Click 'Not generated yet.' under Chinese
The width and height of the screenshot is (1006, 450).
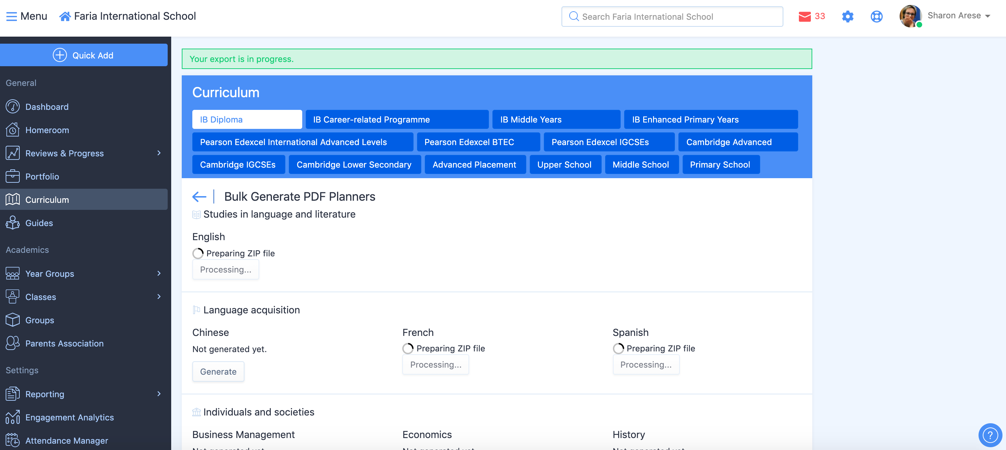pyautogui.click(x=229, y=349)
